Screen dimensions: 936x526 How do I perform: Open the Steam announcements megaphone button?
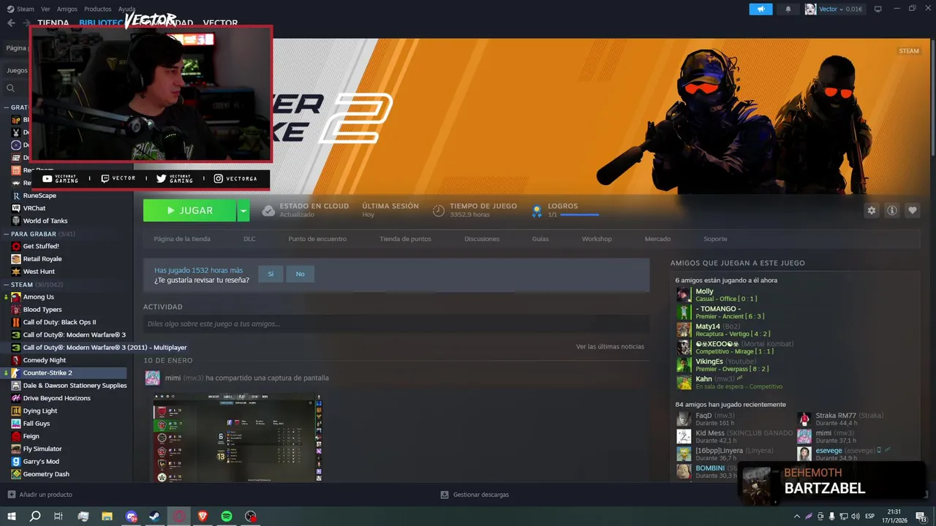760,9
